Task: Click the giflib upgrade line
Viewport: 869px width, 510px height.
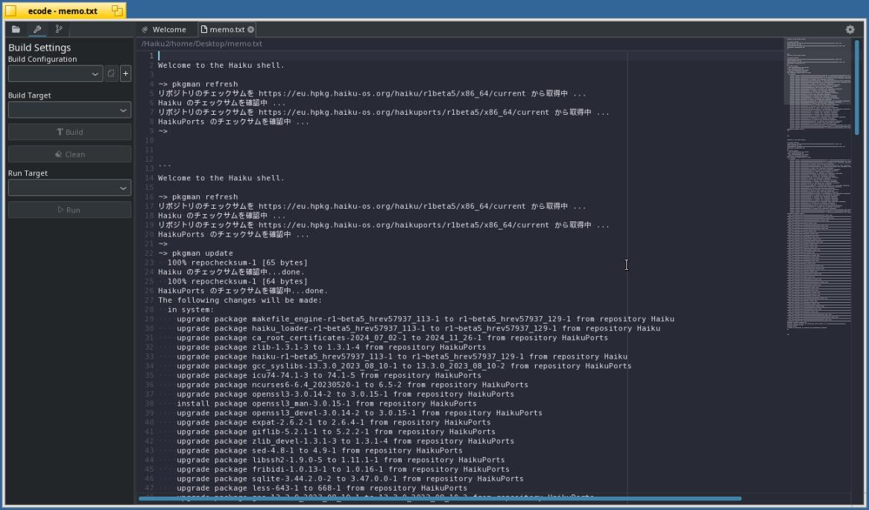Action: pyautogui.click(x=336, y=432)
